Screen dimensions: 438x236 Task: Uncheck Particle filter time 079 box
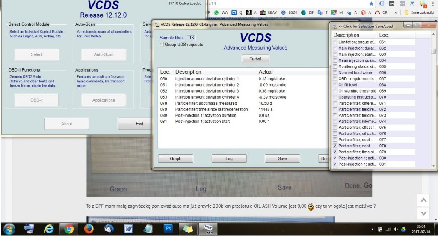[335, 152]
